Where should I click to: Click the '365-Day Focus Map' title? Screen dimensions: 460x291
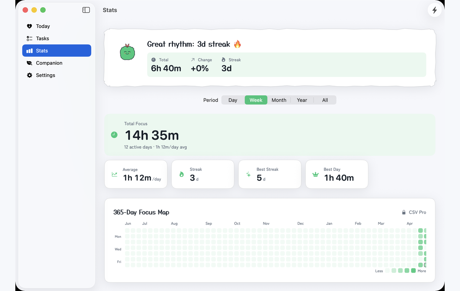pos(141,212)
